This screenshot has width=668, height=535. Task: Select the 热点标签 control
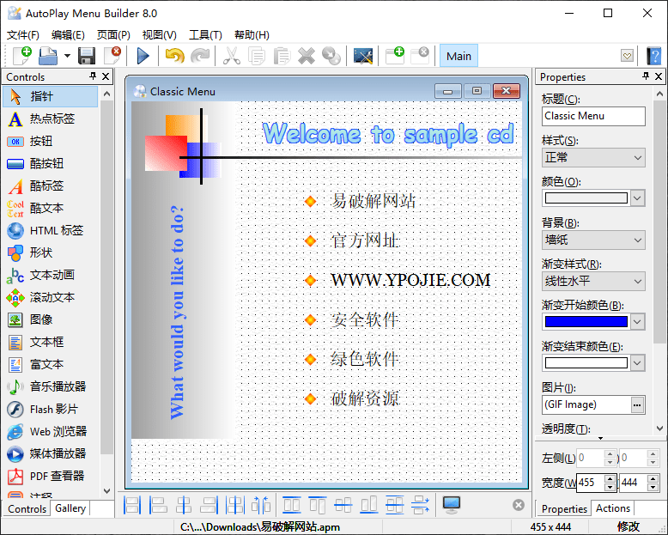[51, 119]
